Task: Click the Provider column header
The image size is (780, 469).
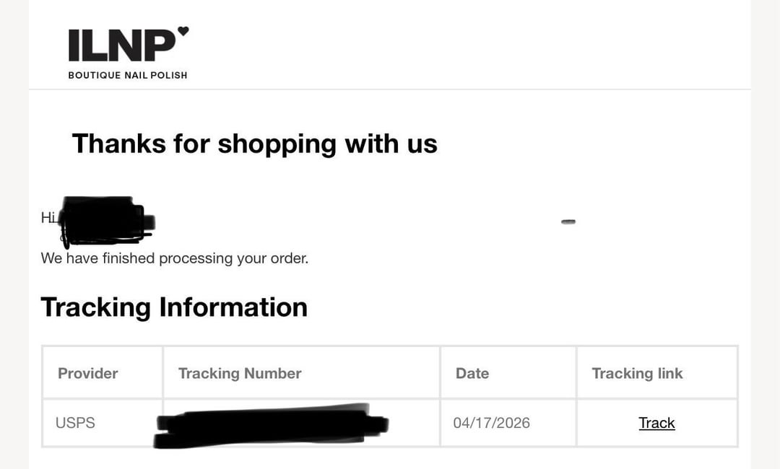Action: (x=87, y=373)
